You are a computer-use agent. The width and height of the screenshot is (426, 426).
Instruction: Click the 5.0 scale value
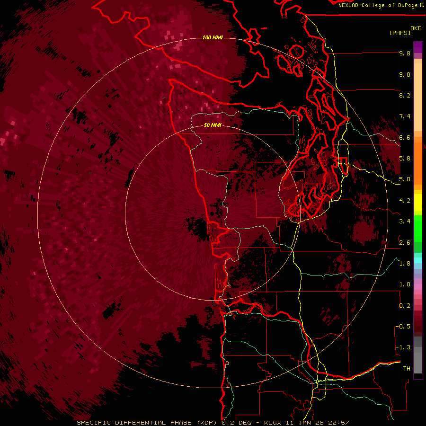(x=405, y=179)
